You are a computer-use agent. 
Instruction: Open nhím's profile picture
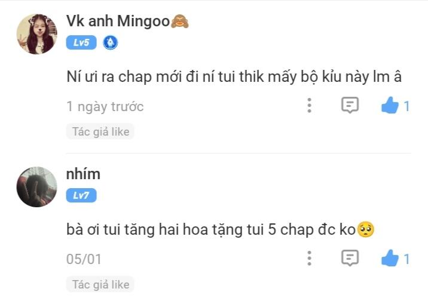click(37, 187)
